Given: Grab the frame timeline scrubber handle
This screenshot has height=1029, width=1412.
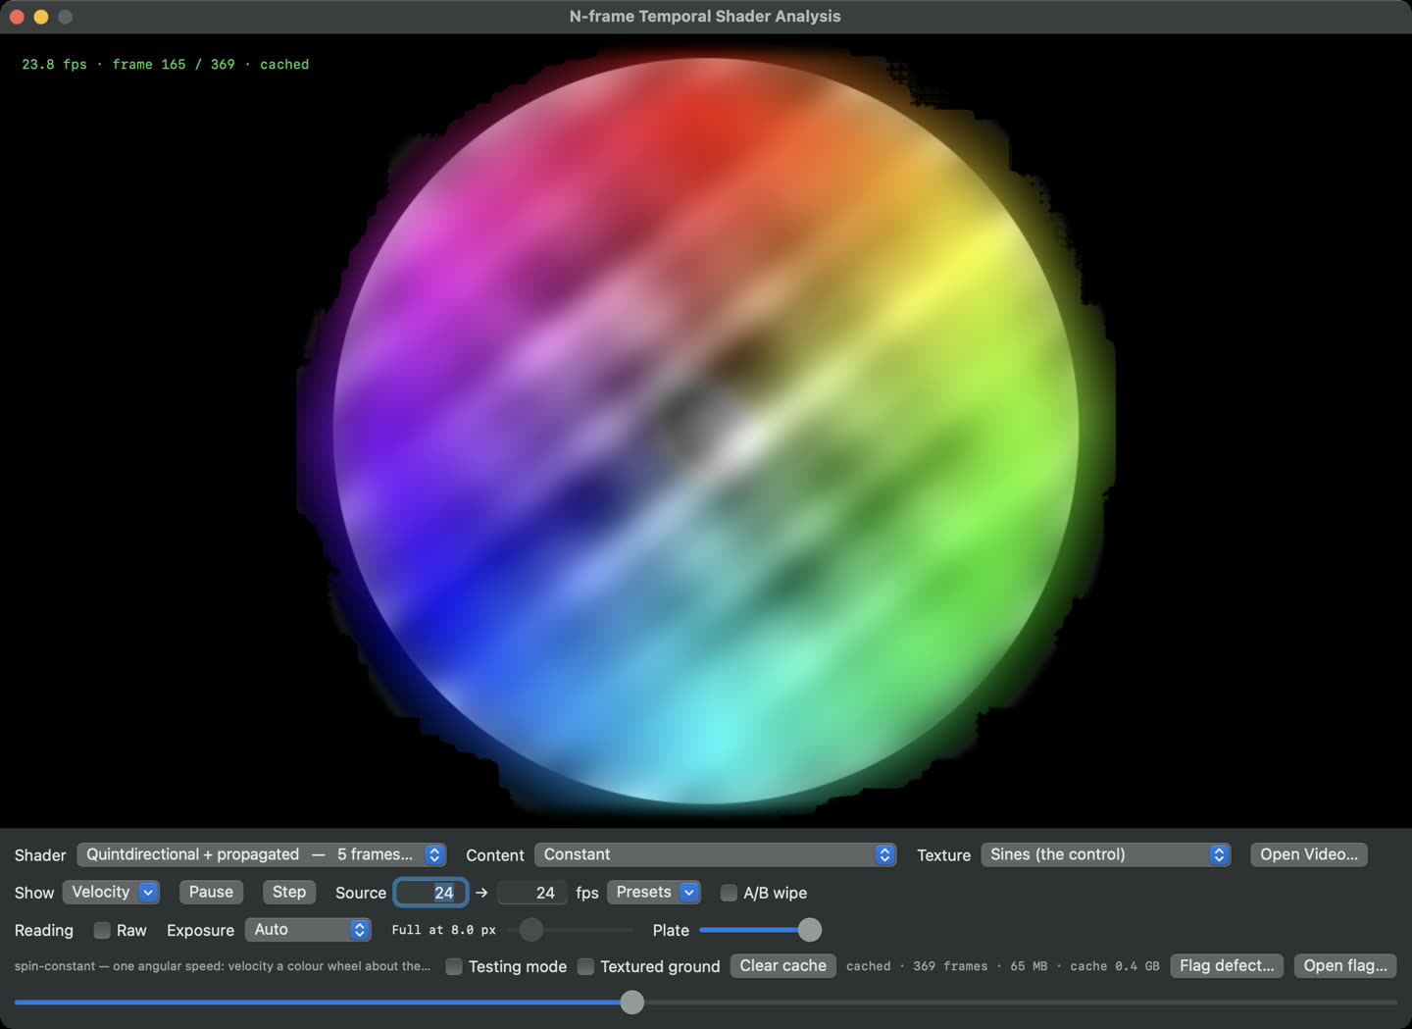Looking at the screenshot, I should point(632,1002).
